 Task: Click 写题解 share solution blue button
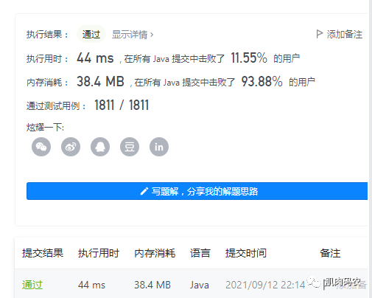click(x=197, y=191)
